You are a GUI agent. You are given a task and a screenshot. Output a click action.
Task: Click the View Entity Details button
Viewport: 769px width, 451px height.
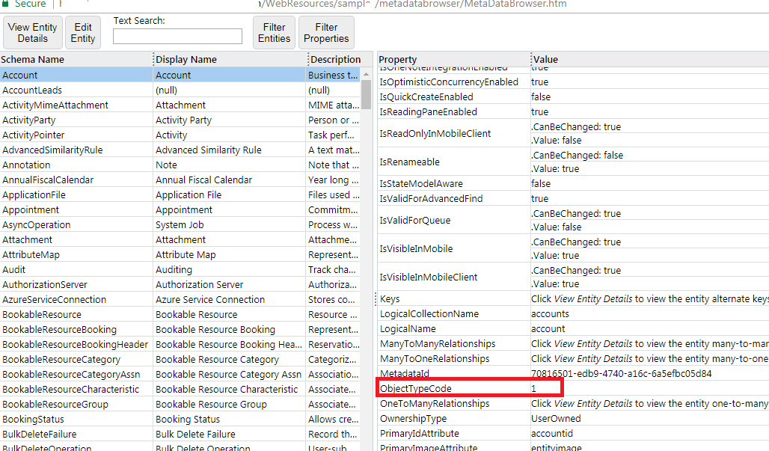(32, 32)
